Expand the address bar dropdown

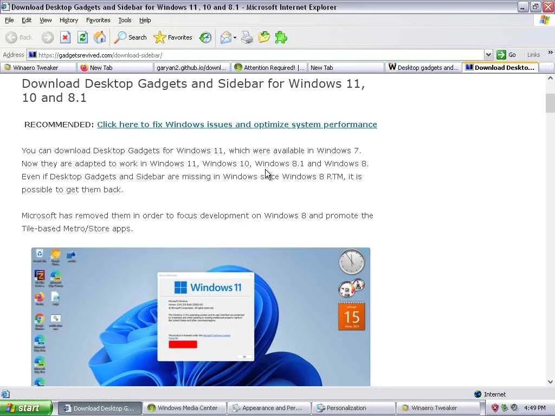488,55
